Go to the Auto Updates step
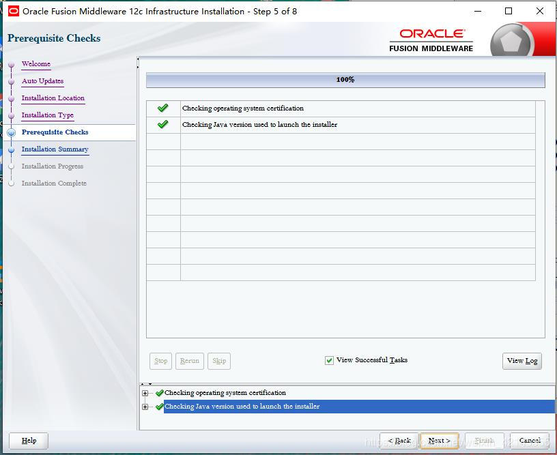 [42, 81]
